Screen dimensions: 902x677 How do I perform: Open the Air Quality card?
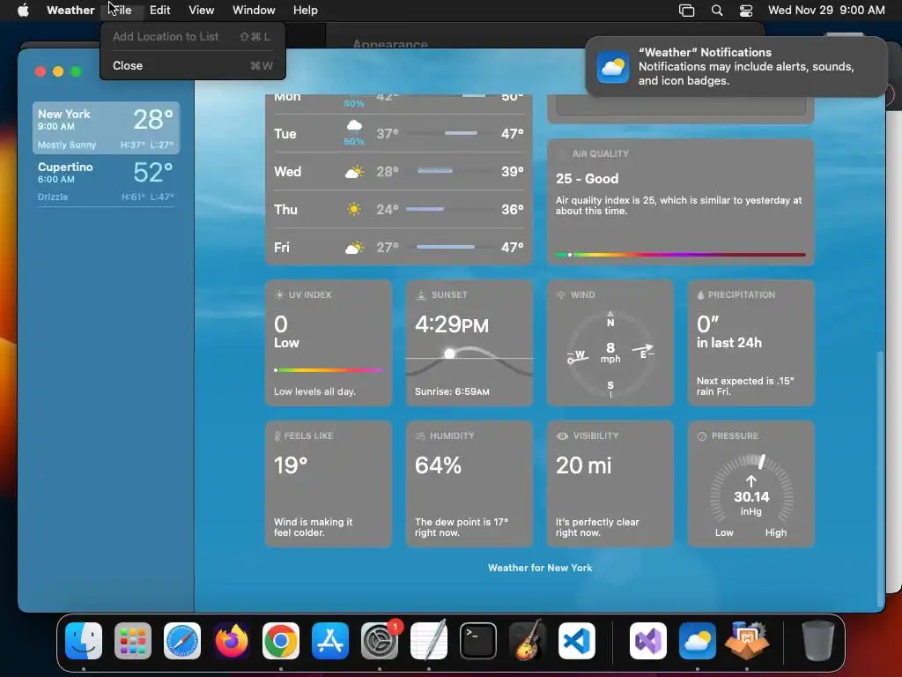[x=681, y=202]
